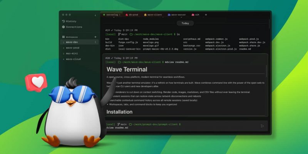
Task: Click the flame icon on db-prod tab
Action: [x=127, y=15]
